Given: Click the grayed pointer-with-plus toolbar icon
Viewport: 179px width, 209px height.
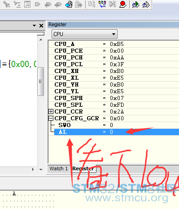Looking at the screenshot, I should [7, 4].
